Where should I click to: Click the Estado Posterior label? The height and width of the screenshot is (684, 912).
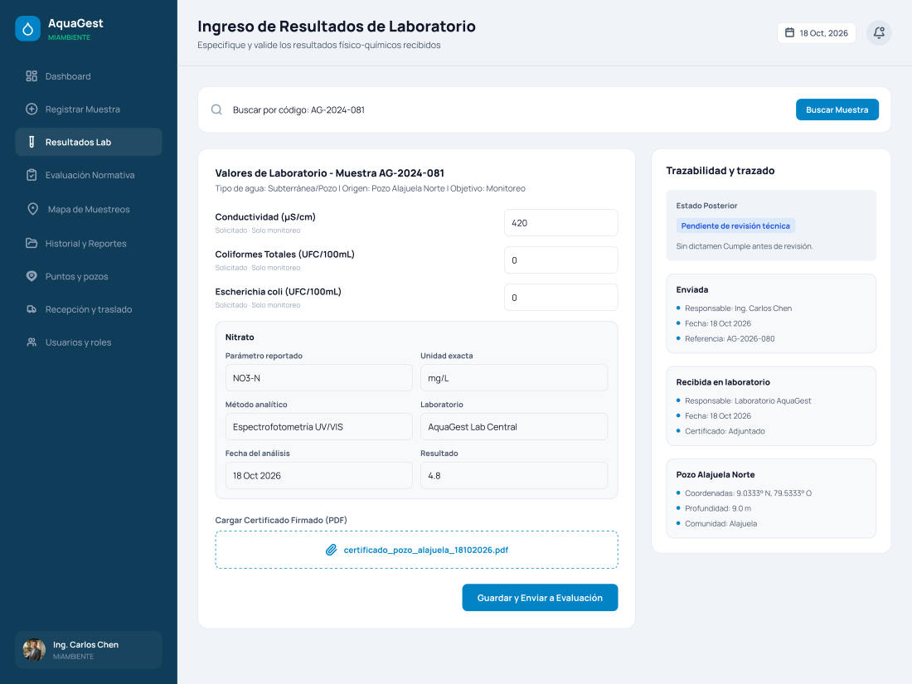pyautogui.click(x=706, y=206)
